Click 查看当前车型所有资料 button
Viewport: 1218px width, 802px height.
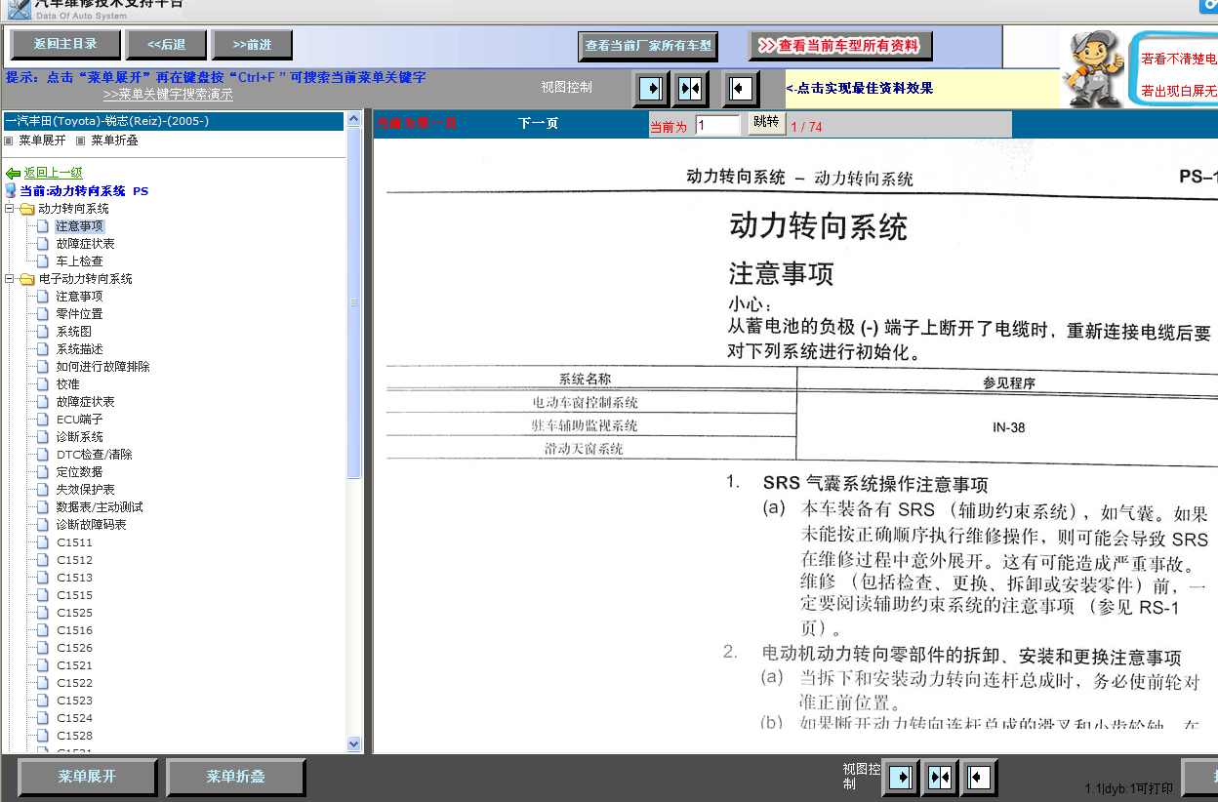click(840, 45)
